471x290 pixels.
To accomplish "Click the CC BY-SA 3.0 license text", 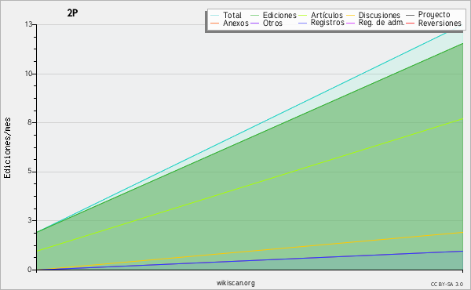I will coord(447,284).
